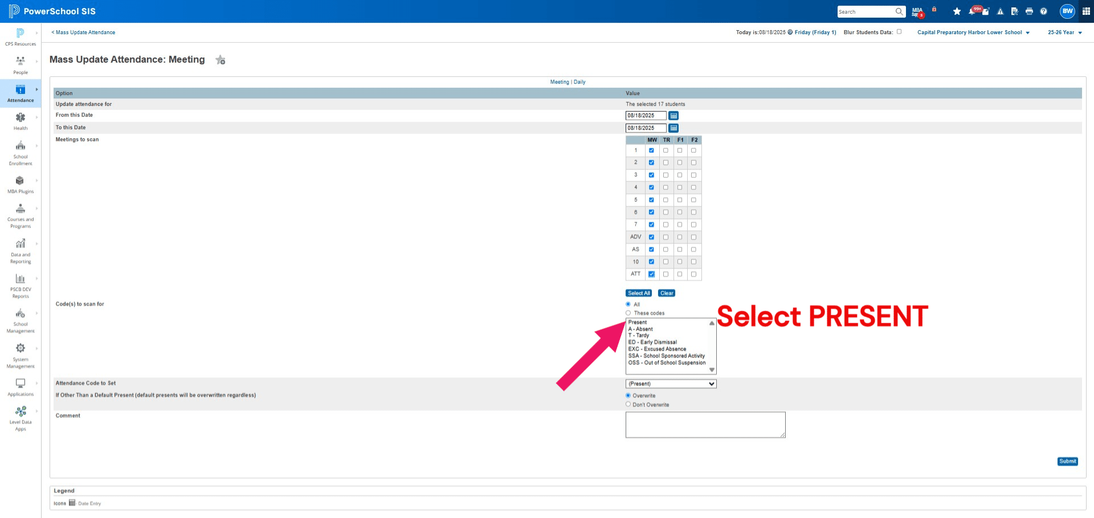Viewport: 1094px width, 518px height.
Task: Click the PowerSchool SIS logo
Action: pos(52,11)
